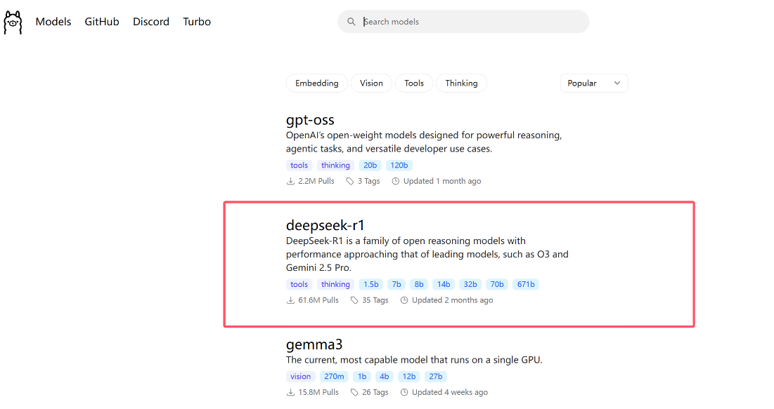This screenshot has height=409, width=774.
Task: Open the Popular sort dropdown
Action: 594,83
